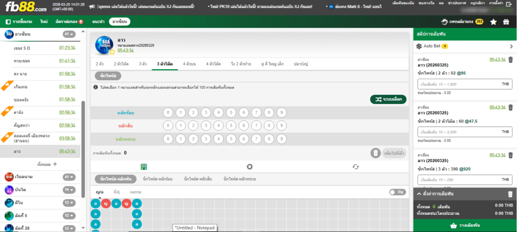Click the Auto Bet gear icon

419,46
